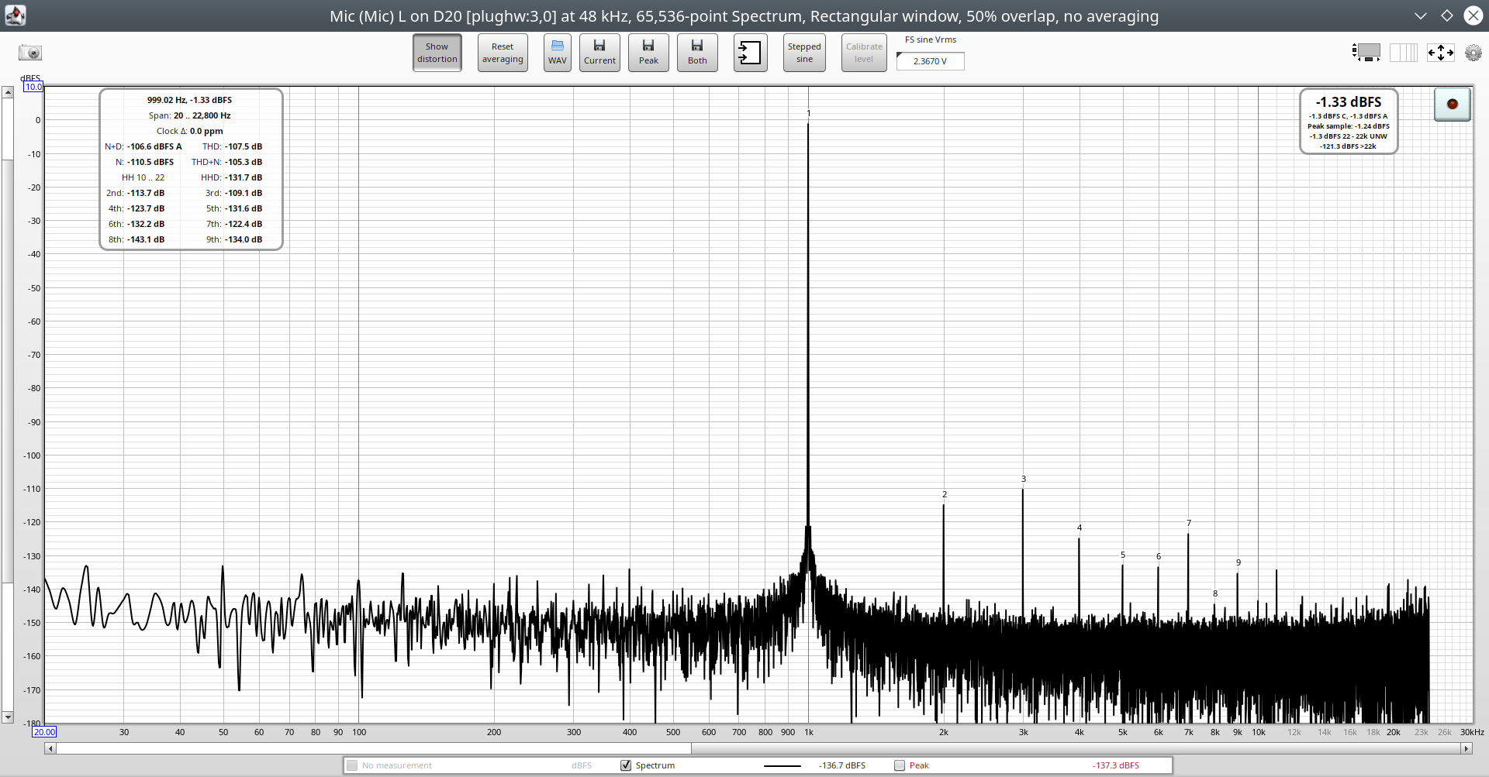This screenshot has width=1489, height=777.
Task: Click the 2nd harmonic -113.7 dB value
Action: 146,193
